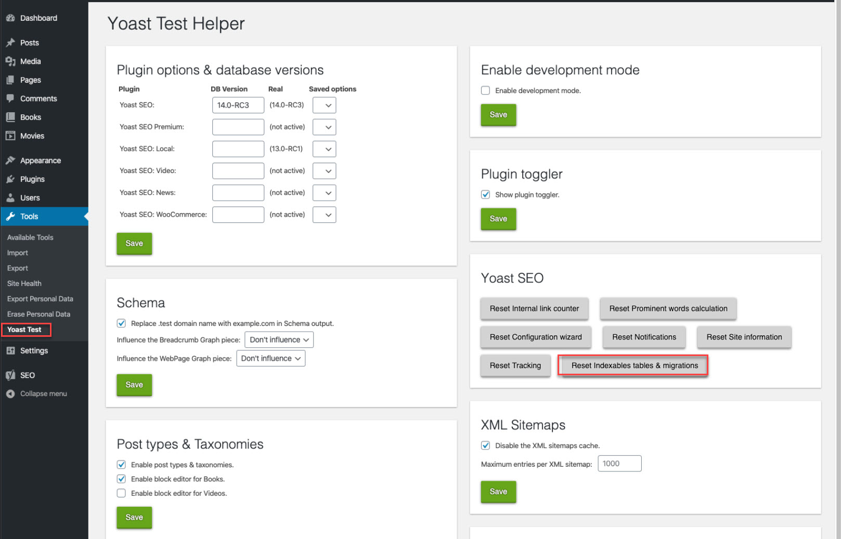Open Saved options dropdown for Yoast SEO: News
Image resolution: width=841 pixels, height=539 pixels.
[x=324, y=193]
